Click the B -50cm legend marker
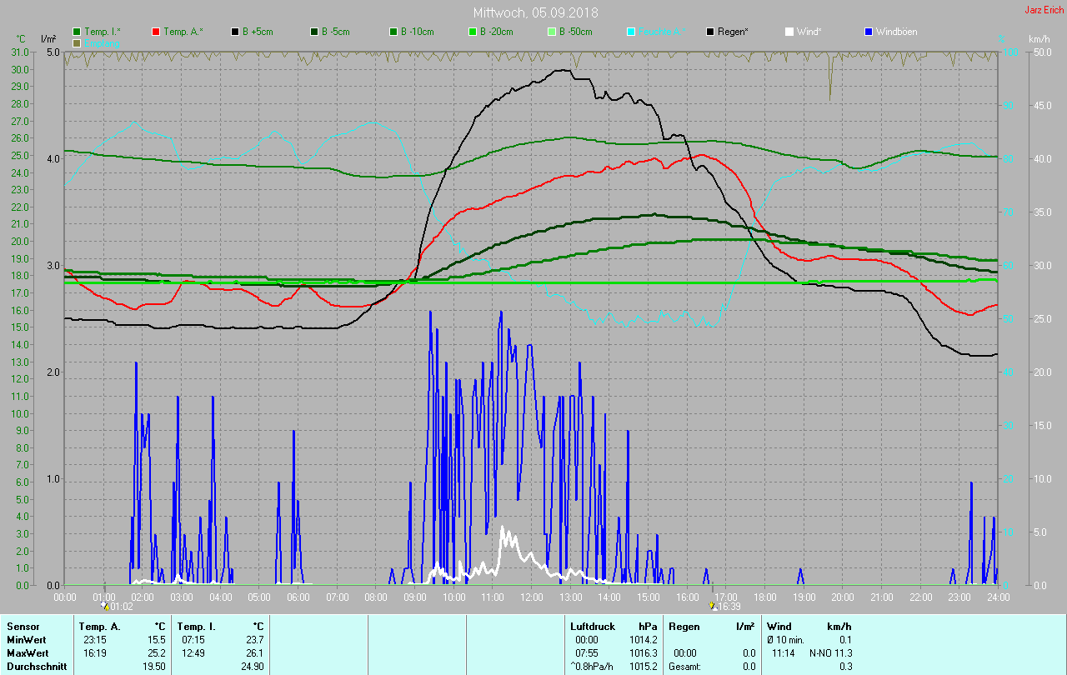The width and height of the screenshot is (1067, 675). click(552, 32)
